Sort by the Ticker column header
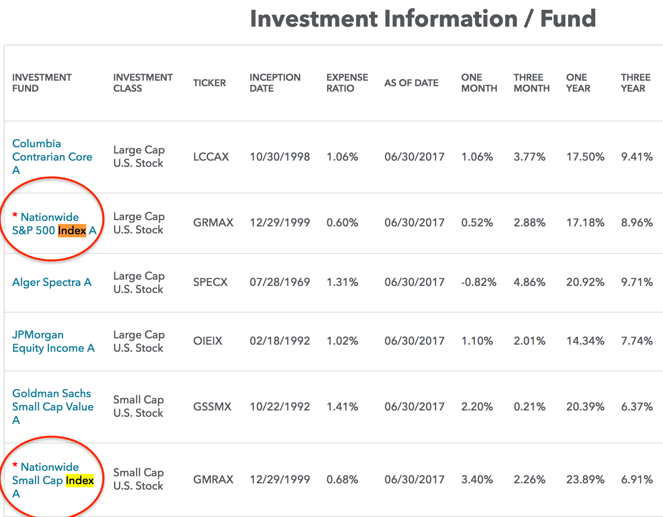Viewport: 663px width, 517px height. coord(209,83)
